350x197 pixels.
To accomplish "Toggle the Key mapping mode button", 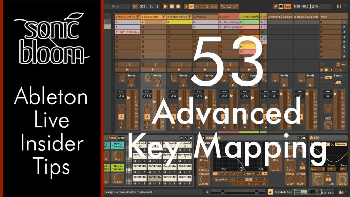I will pyautogui.click(x=288, y=6).
